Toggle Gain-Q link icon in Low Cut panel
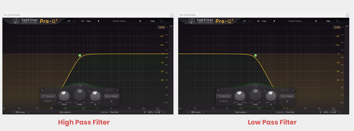 (x=89, y=91)
